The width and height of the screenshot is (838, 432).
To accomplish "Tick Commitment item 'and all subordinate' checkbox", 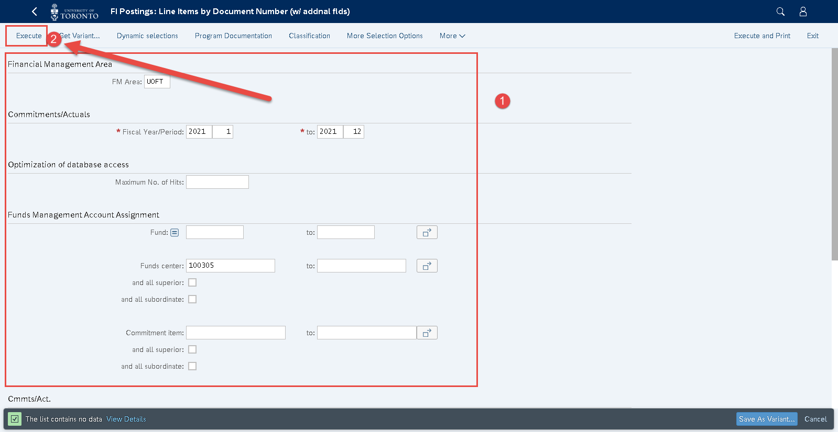I will (192, 366).
